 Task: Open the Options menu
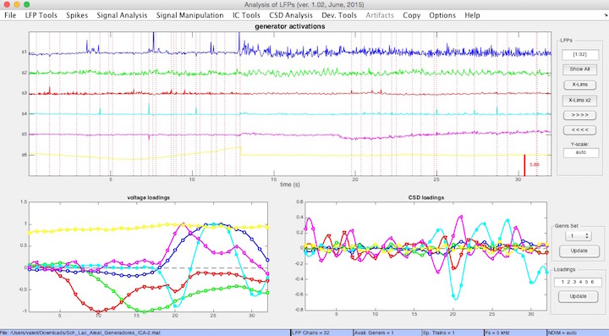442,15
